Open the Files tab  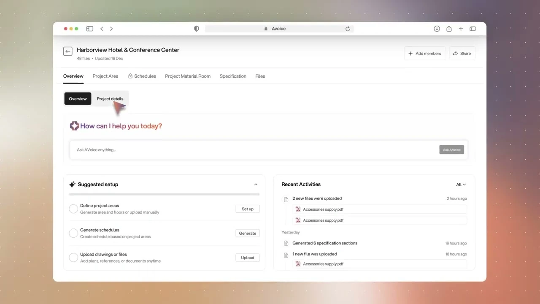[260, 76]
